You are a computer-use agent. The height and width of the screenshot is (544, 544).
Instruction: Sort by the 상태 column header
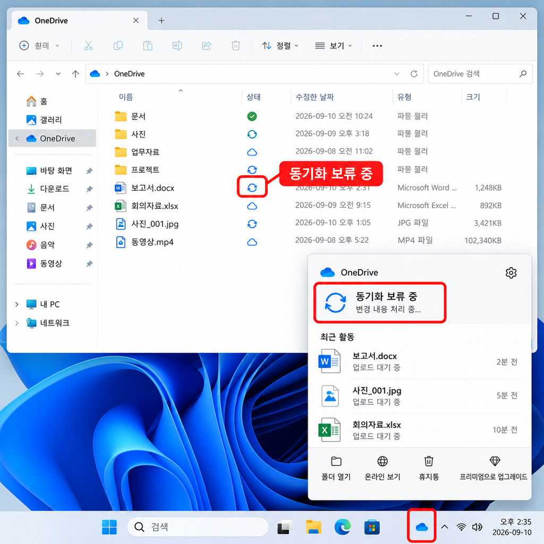coord(253,97)
